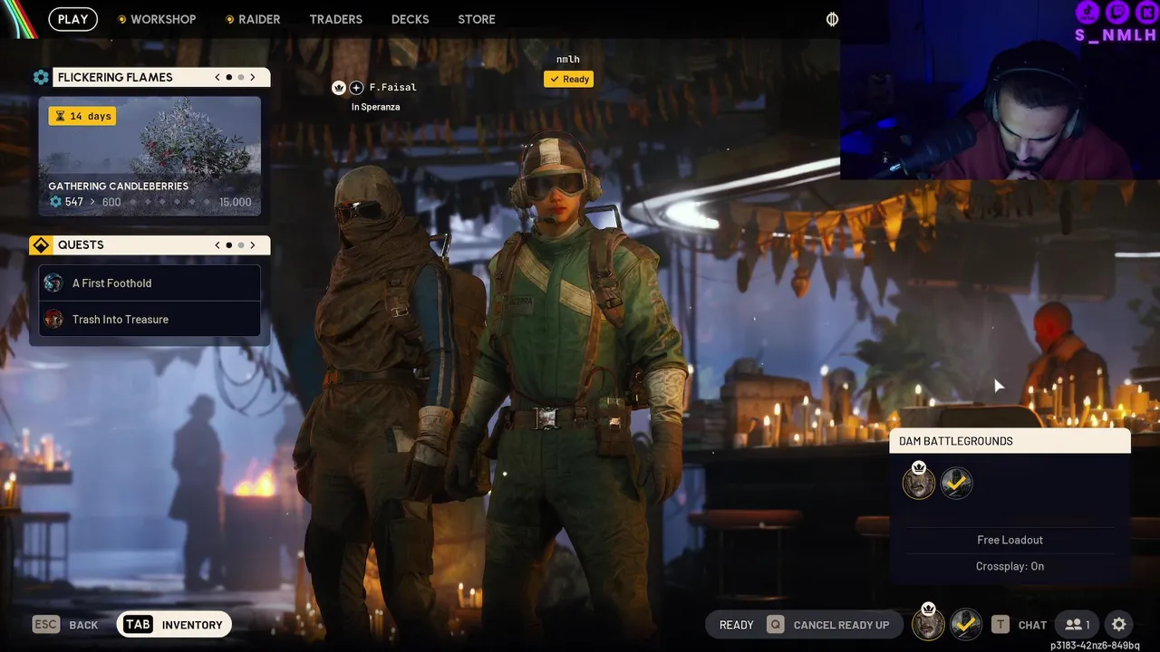Click the Twitch icon in stream overlay

[x=1118, y=12]
